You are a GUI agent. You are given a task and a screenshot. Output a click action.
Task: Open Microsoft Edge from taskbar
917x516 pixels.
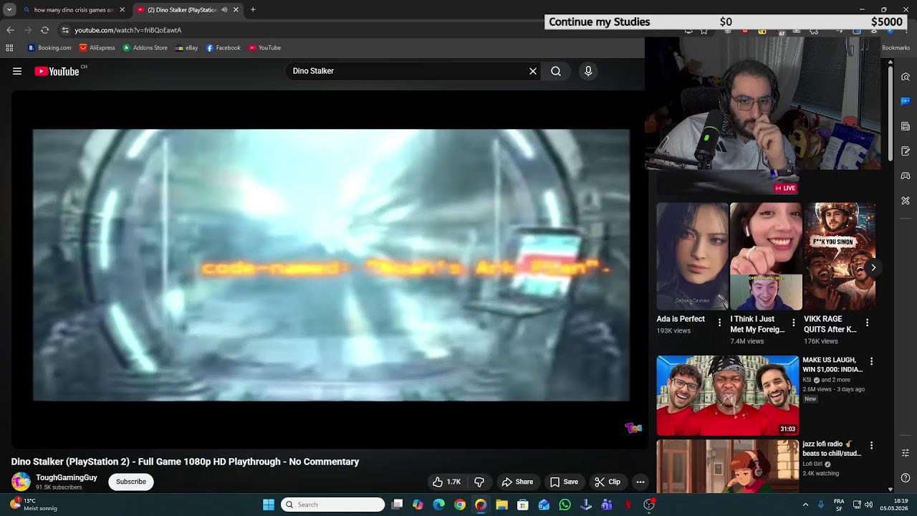[439, 505]
